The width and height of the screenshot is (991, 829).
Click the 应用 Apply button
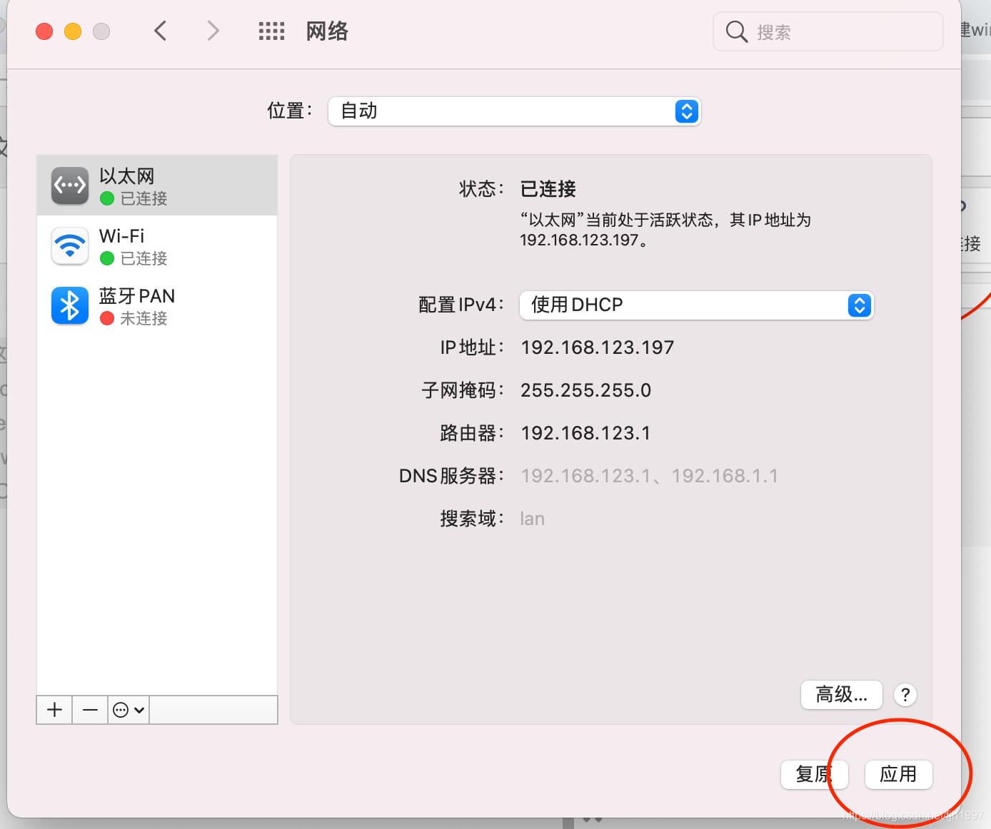coord(898,775)
